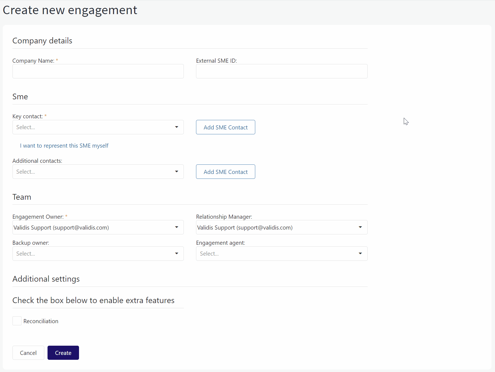Click the 'Sme' section heading
Viewport: 495px width, 372px height.
(x=20, y=97)
